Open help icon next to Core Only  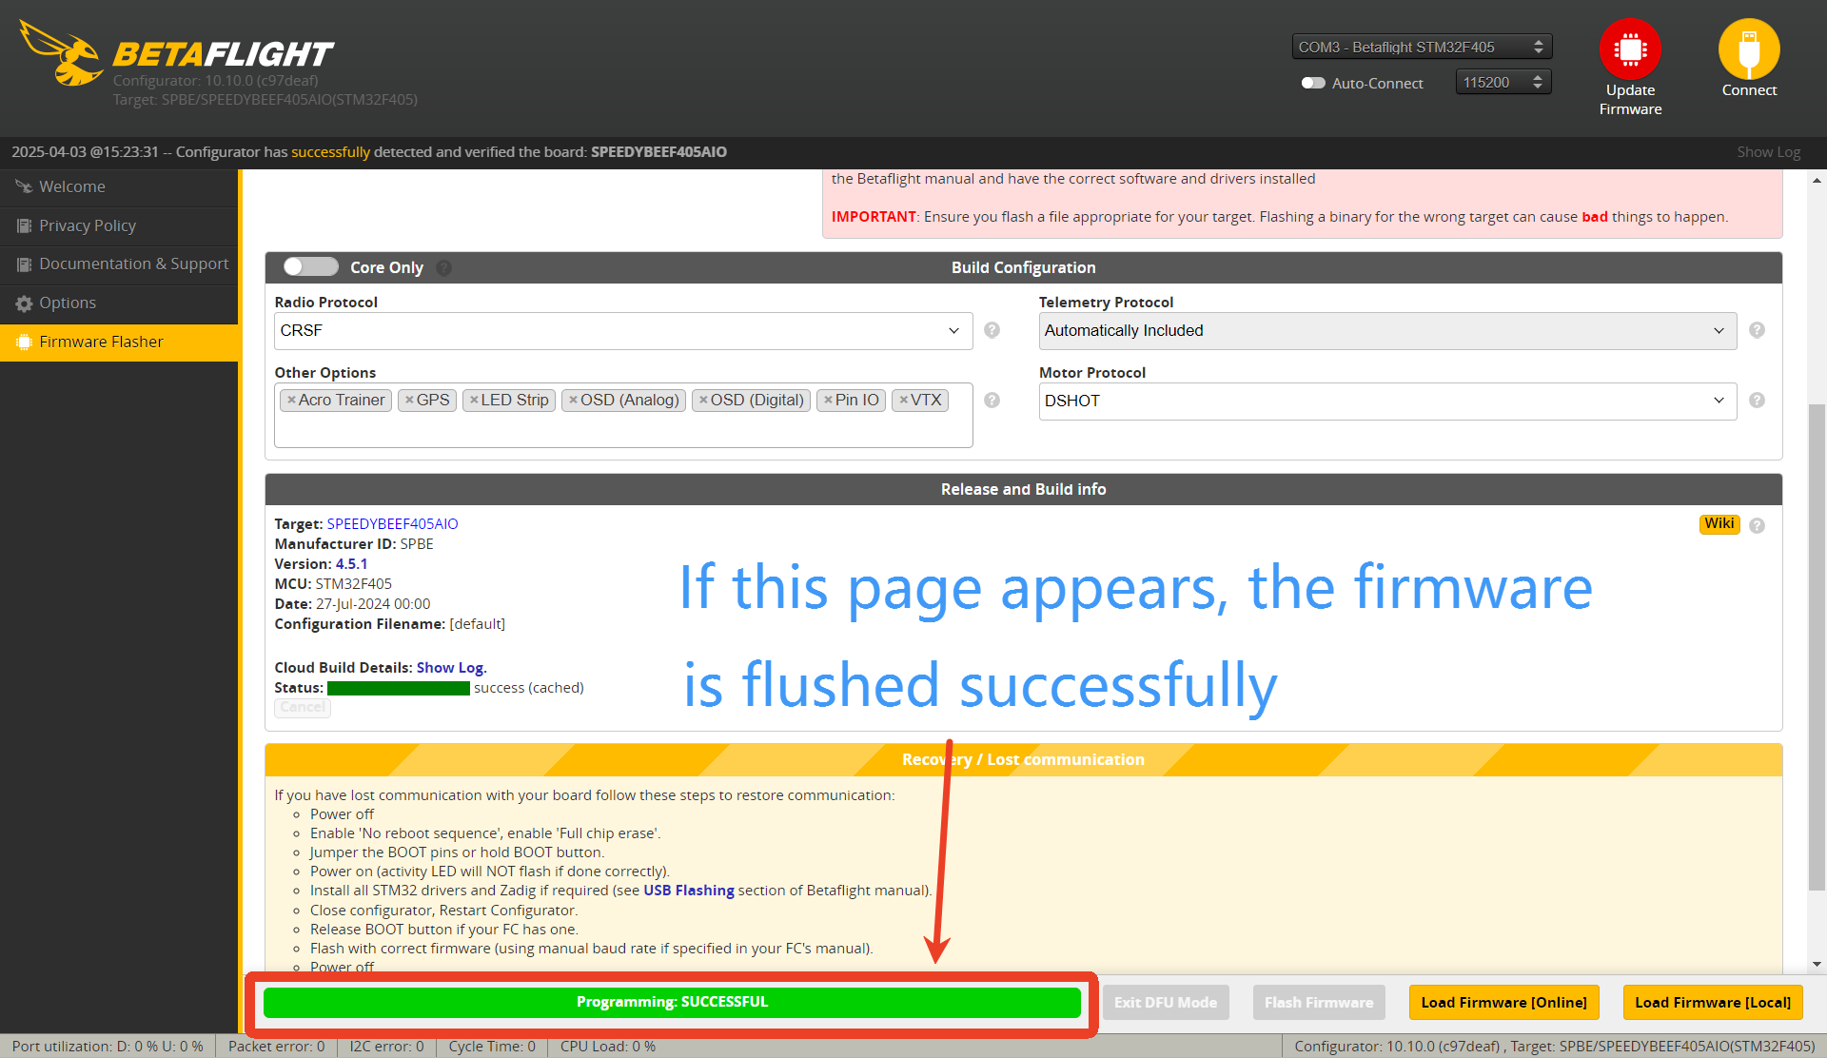coord(444,268)
